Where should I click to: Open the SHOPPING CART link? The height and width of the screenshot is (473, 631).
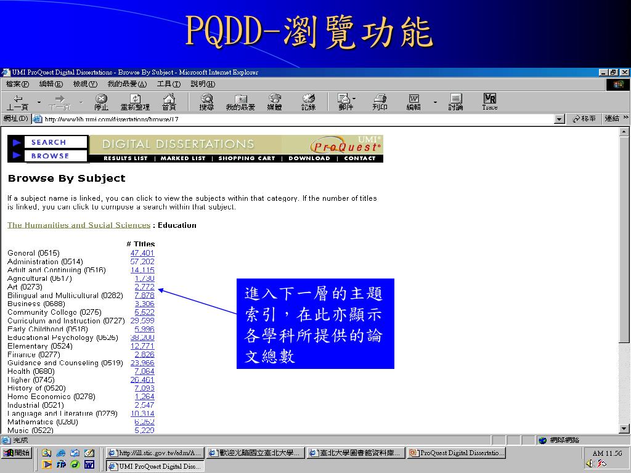[x=246, y=158]
